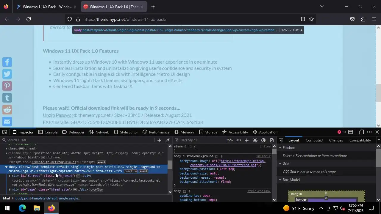Open the nebsefte.net/tag.min.js script link
The width and height of the screenshot is (381, 214).
[54, 162]
